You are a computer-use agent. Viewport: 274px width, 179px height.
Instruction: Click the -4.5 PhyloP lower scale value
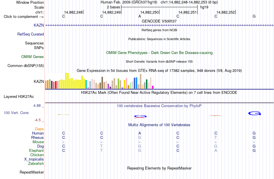click(x=37, y=120)
